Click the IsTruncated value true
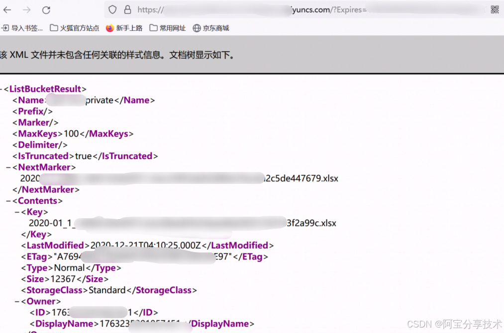The width and height of the screenshot is (504, 333). (83, 156)
